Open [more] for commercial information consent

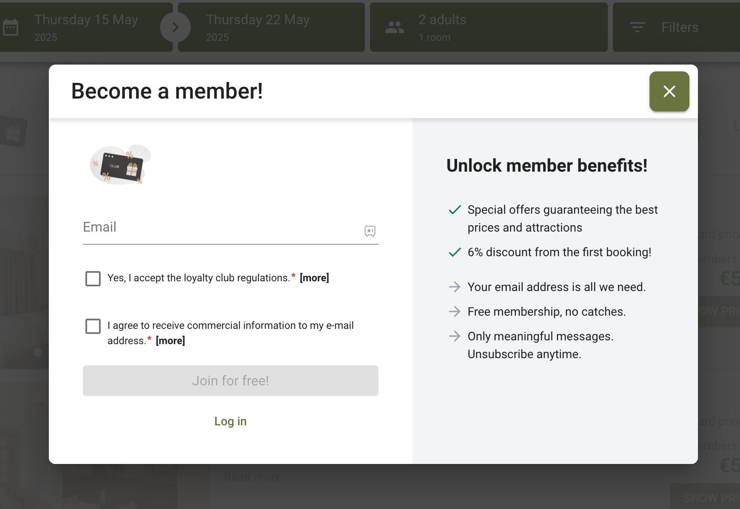[170, 341]
